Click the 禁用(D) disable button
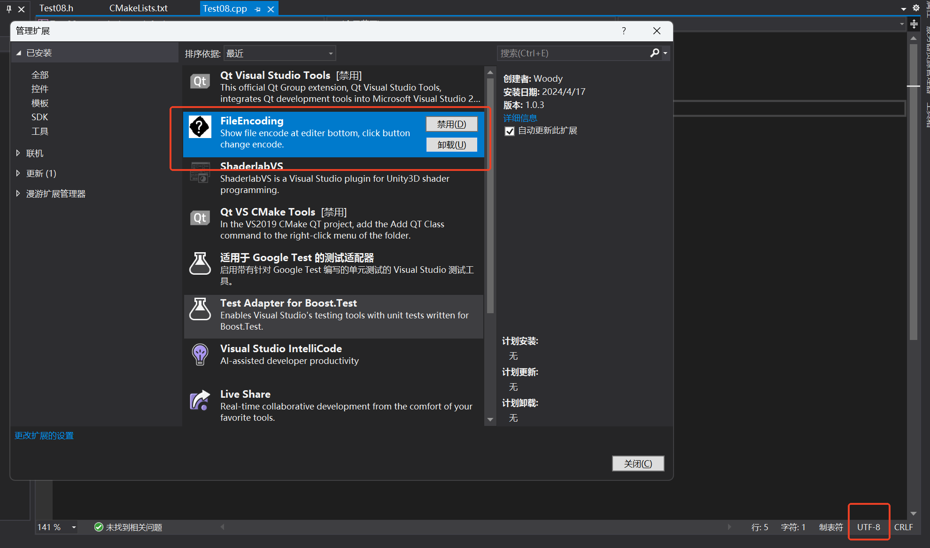 coord(451,124)
